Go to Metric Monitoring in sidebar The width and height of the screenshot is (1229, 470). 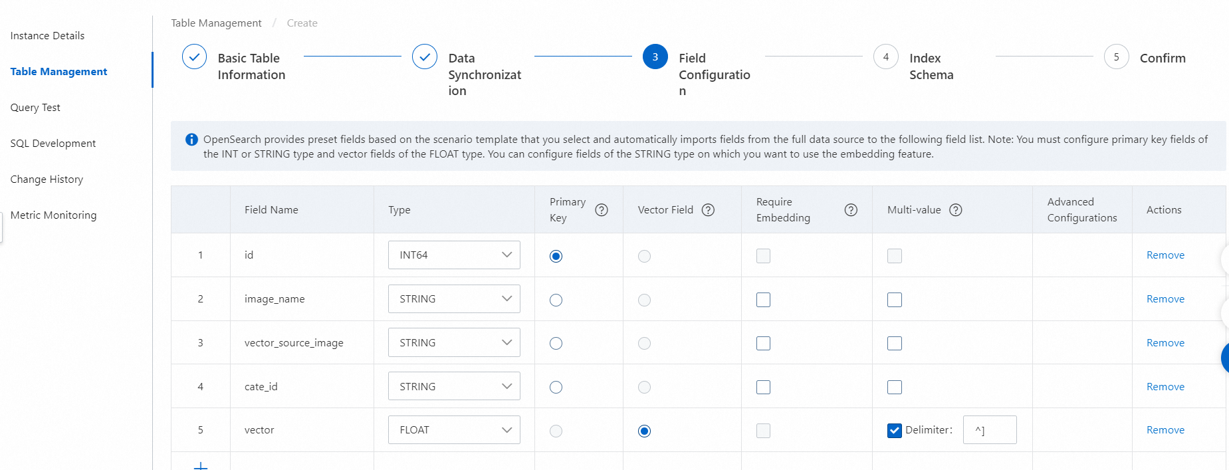tap(53, 215)
